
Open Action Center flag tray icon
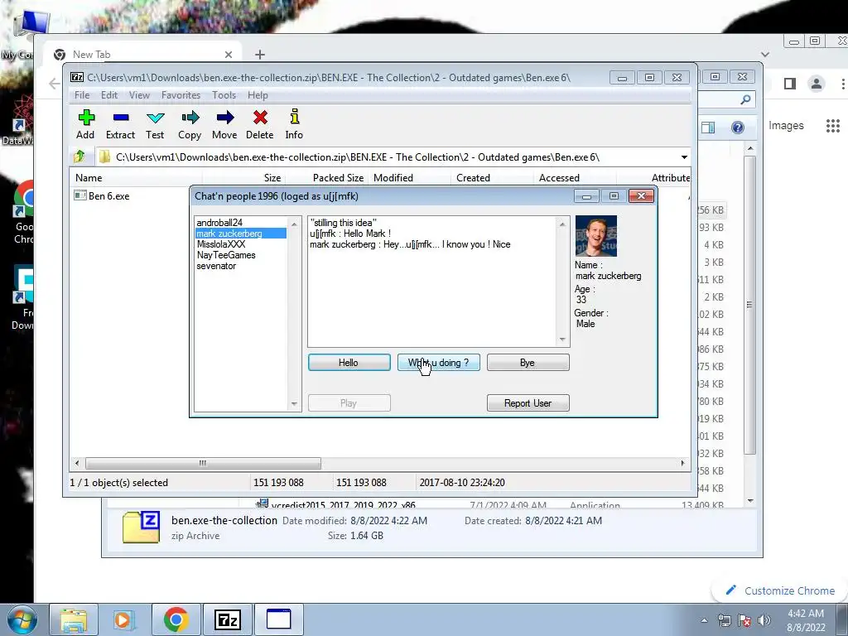click(x=744, y=620)
